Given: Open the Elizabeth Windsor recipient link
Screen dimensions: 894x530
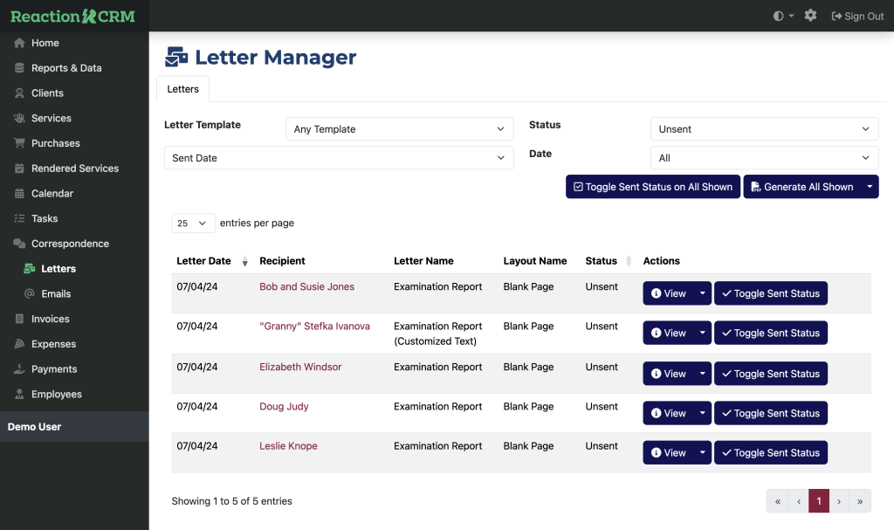Looking at the screenshot, I should coord(300,367).
